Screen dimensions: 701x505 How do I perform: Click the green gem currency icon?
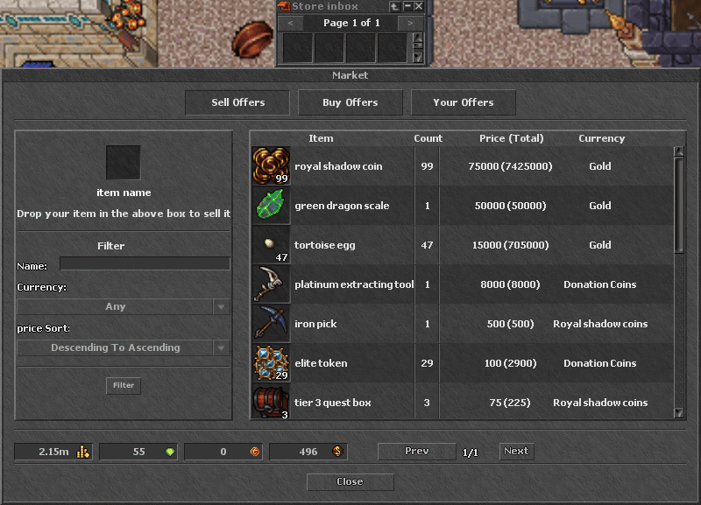pyautogui.click(x=170, y=452)
